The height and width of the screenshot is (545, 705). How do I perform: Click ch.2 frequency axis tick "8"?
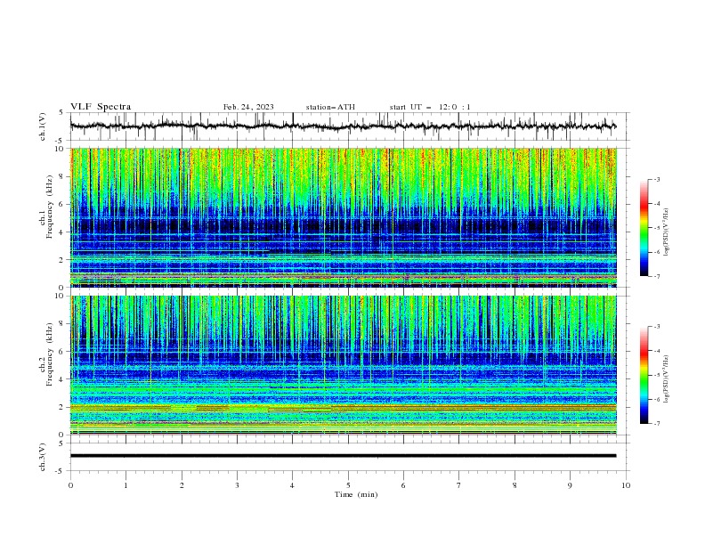62,324
